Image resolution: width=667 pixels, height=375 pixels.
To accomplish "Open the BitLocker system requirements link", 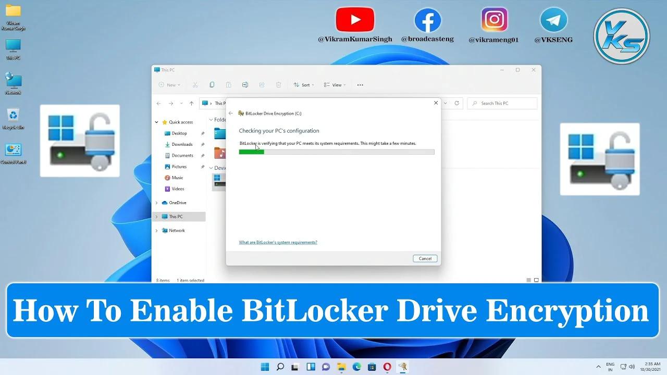I will [x=278, y=242].
